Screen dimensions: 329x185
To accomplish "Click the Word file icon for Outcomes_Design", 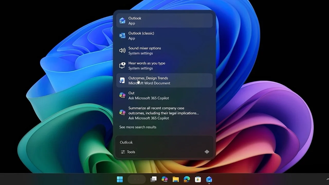I will [122, 80].
